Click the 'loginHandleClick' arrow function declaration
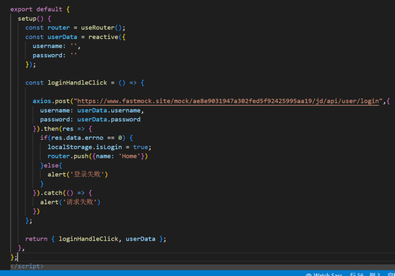Viewport: 395px width, 276px height. (x=84, y=83)
